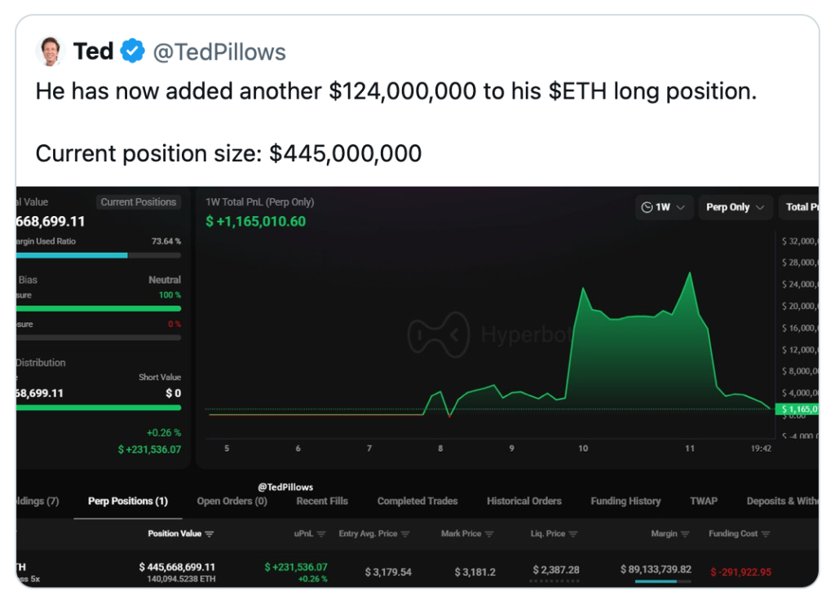The image size is (835, 596).
Task: Click the Position Value sort icon
Action: tap(210, 534)
